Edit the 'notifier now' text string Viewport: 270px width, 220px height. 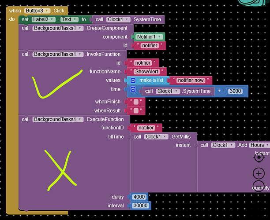pos(191,81)
